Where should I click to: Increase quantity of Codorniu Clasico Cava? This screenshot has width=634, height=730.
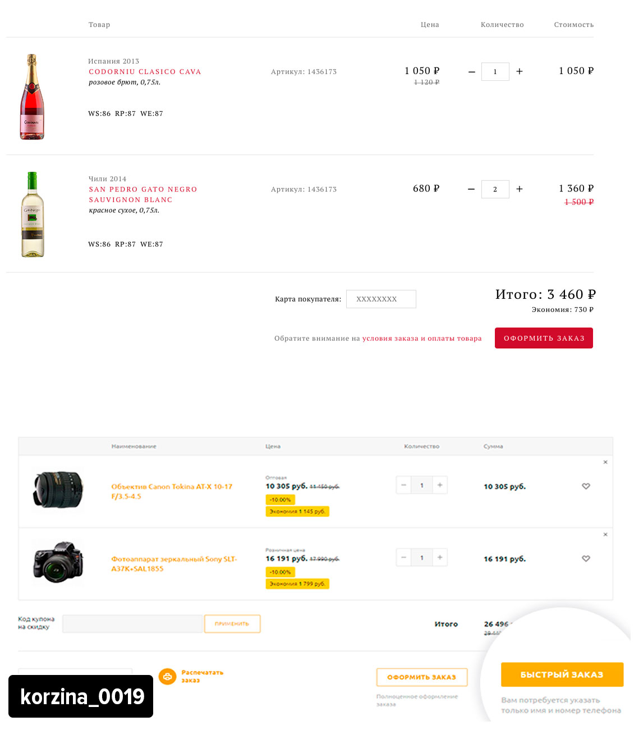tap(520, 71)
